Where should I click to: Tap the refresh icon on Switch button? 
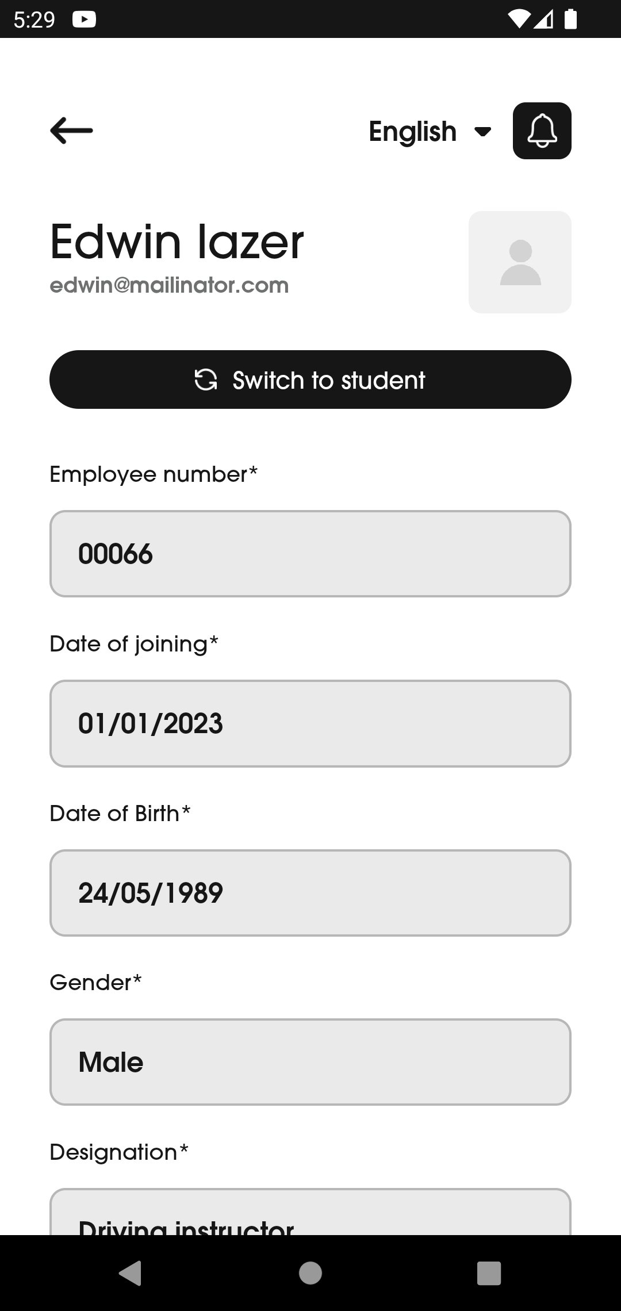click(206, 379)
